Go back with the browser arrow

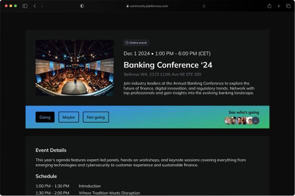(x=35, y=6)
